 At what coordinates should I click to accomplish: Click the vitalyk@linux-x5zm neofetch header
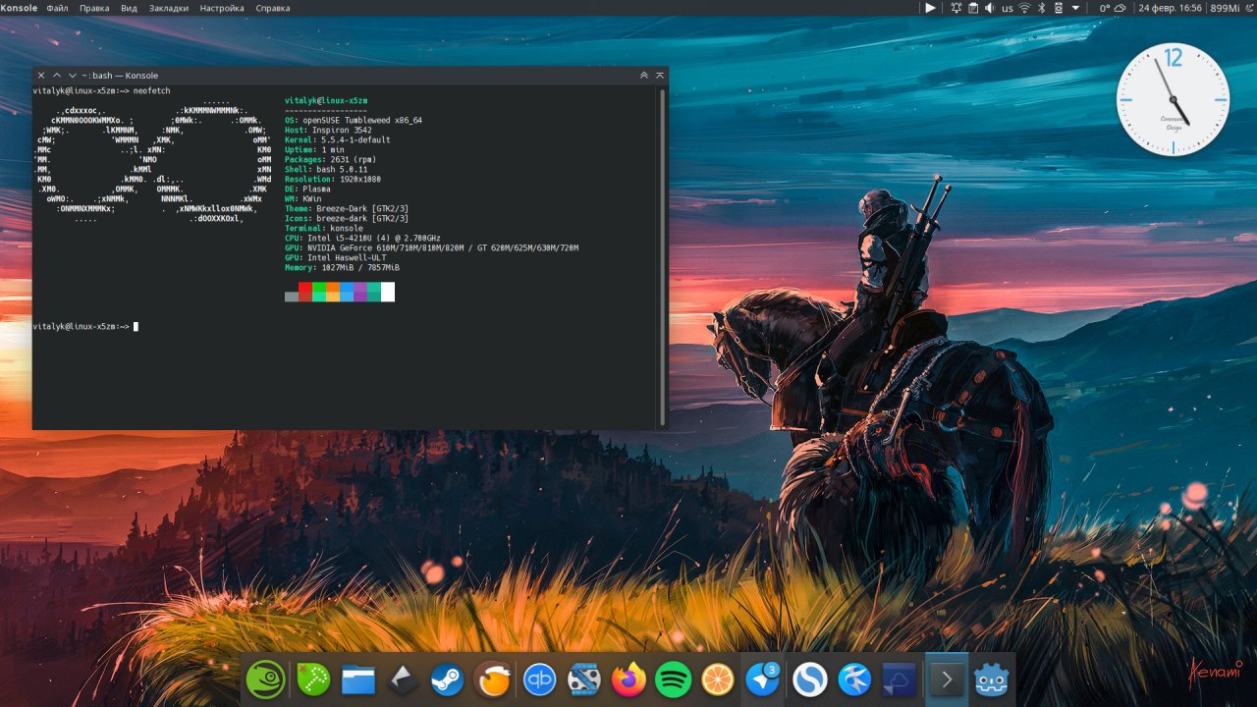326,101
